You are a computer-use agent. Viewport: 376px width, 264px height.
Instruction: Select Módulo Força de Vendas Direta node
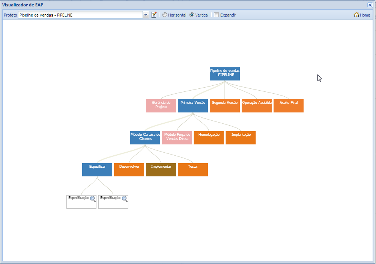tap(177, 138)
